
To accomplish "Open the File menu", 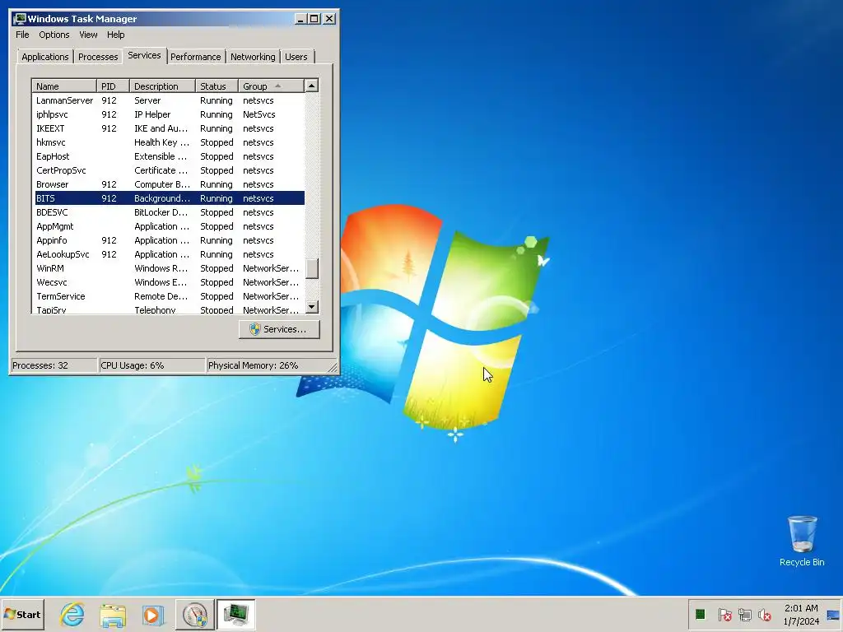I will coord(22,35).
